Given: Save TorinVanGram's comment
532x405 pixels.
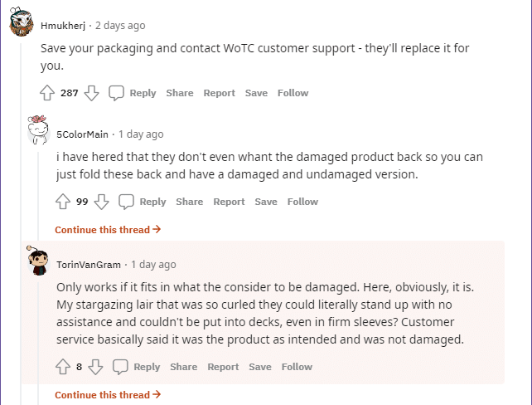Looking at the screenshot, I should [260, 367].
